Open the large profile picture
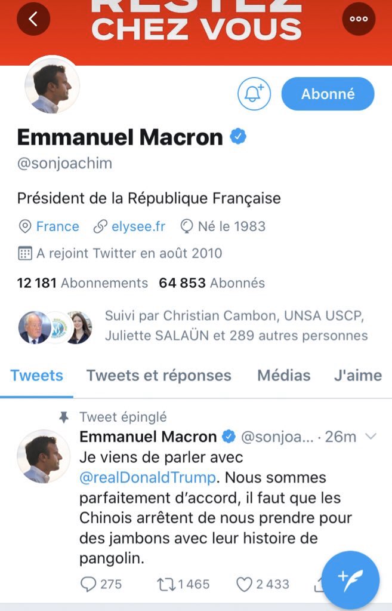Viewport: 392px width, 611px height. pos(51,87)
